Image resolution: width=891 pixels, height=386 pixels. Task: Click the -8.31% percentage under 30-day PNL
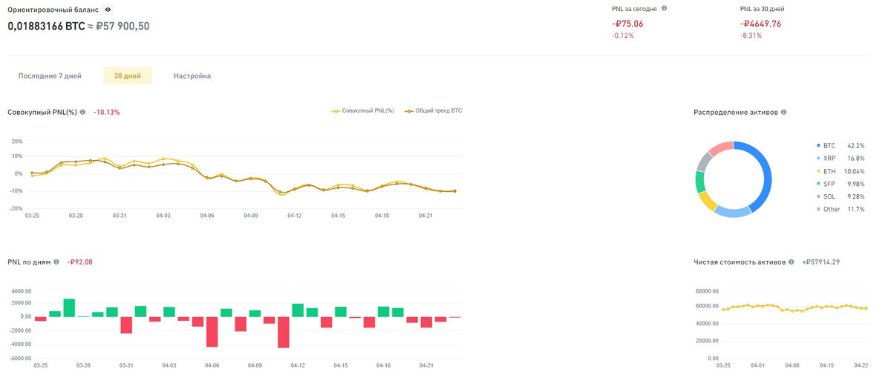(x=751, y=36)
